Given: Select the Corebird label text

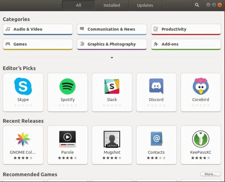Looking at the screenshot, I should pos(201,99).
